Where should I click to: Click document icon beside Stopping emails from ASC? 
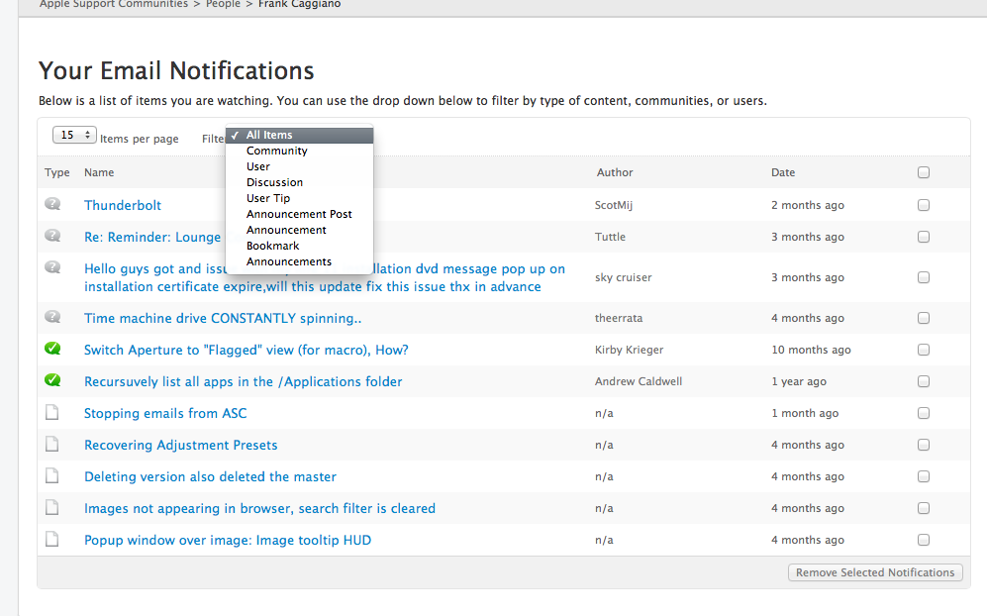tap(52, 413)
